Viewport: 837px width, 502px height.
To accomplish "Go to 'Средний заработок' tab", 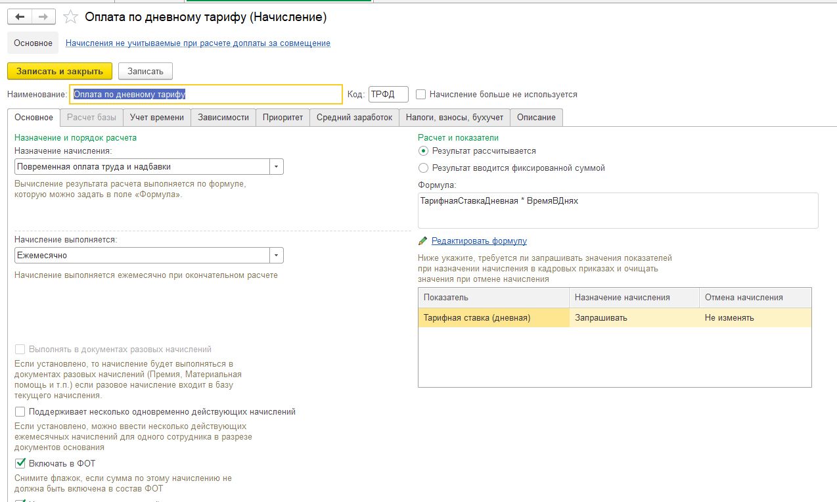I will tap(354, 118).
